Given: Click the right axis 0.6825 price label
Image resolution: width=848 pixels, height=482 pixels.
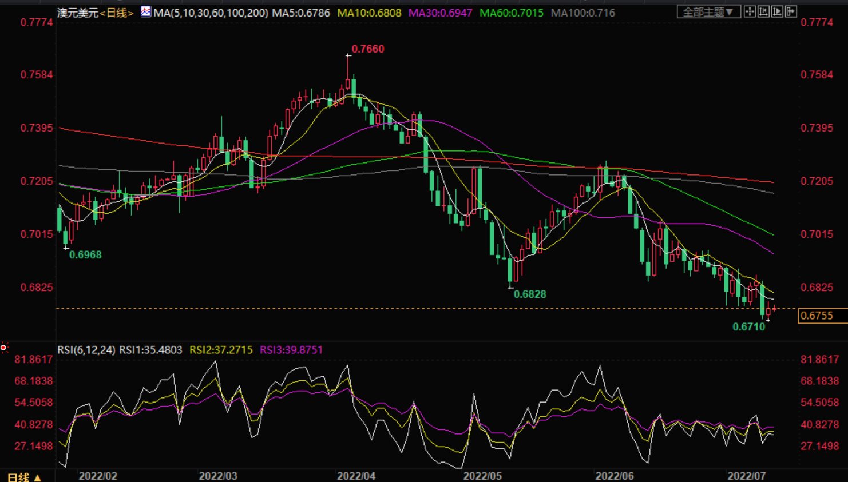Looking at the screenshot, I should 817,288.
